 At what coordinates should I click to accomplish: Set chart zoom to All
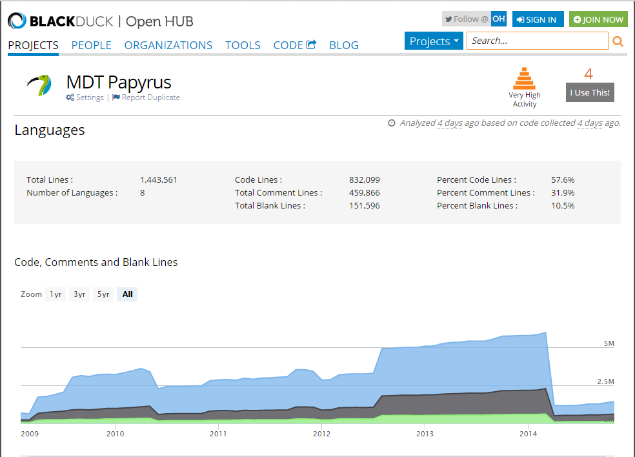tap(127, 294)
